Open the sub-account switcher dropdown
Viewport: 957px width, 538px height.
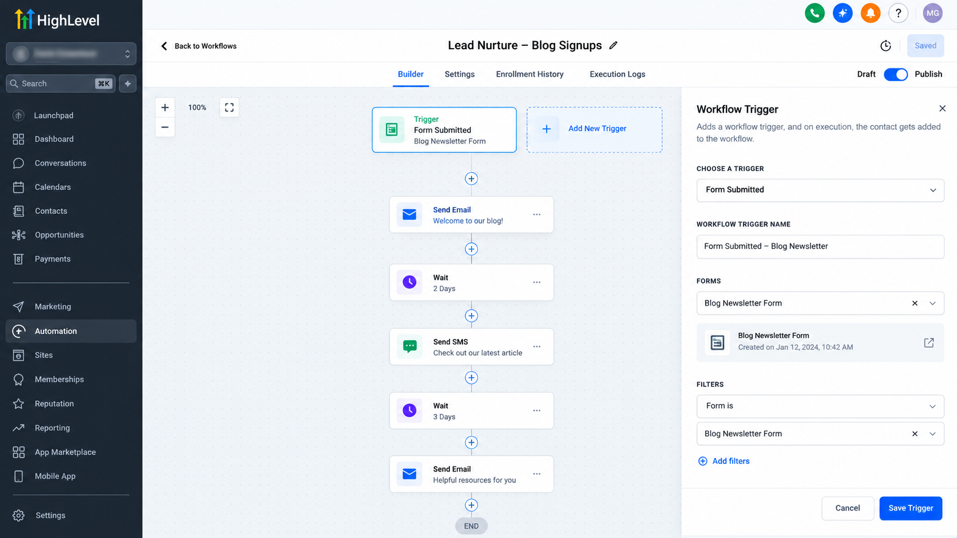pyautogui.click(x=71, y=54)
